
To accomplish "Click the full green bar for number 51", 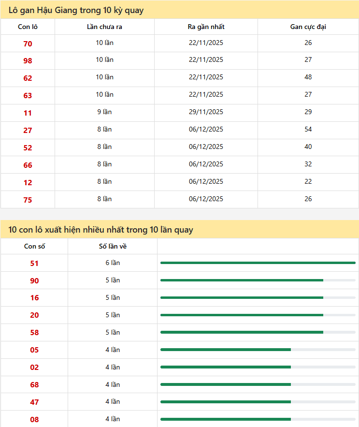I will [258, 263].
